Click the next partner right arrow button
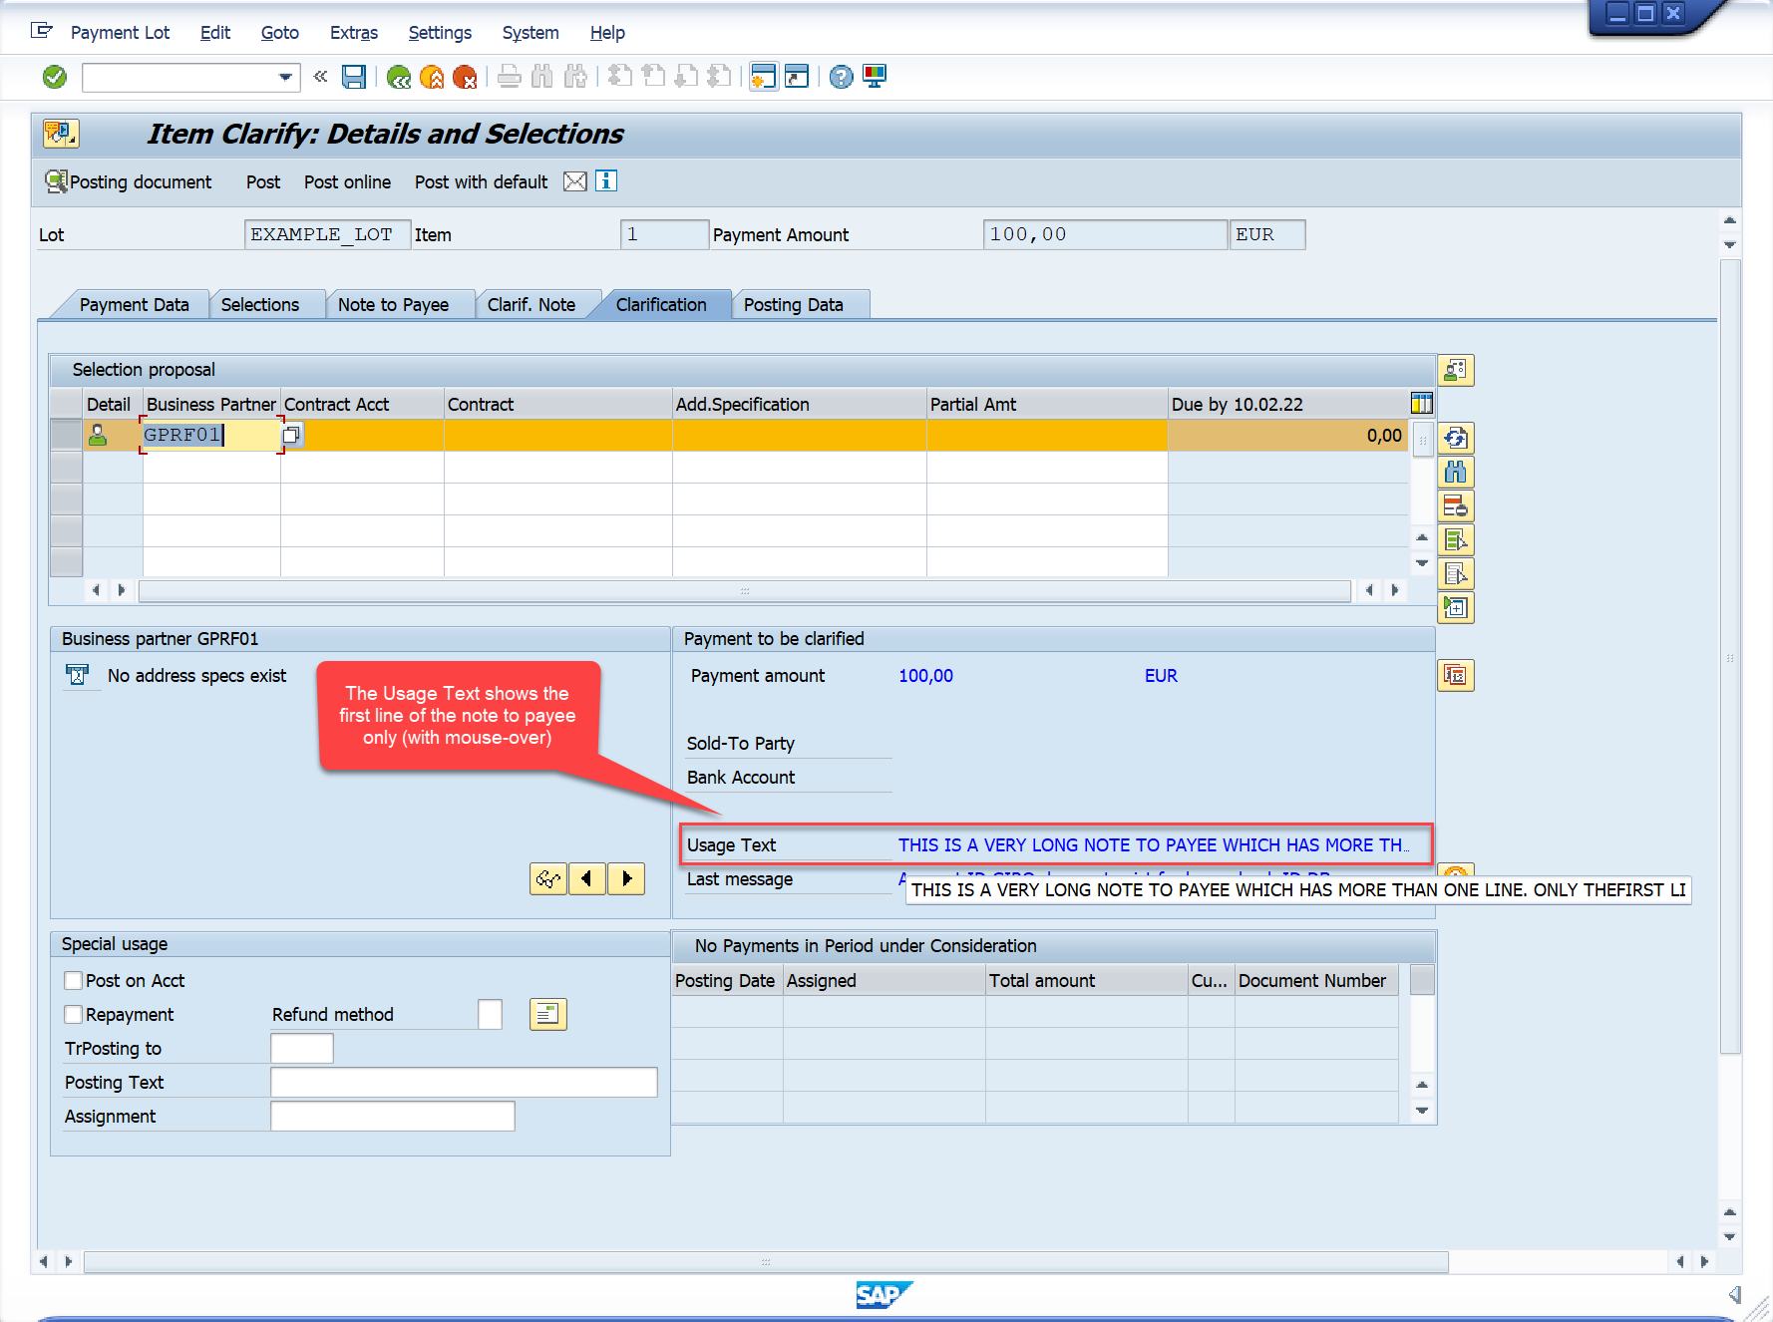Viewport: 1773px width, 1322px height. 626,879
